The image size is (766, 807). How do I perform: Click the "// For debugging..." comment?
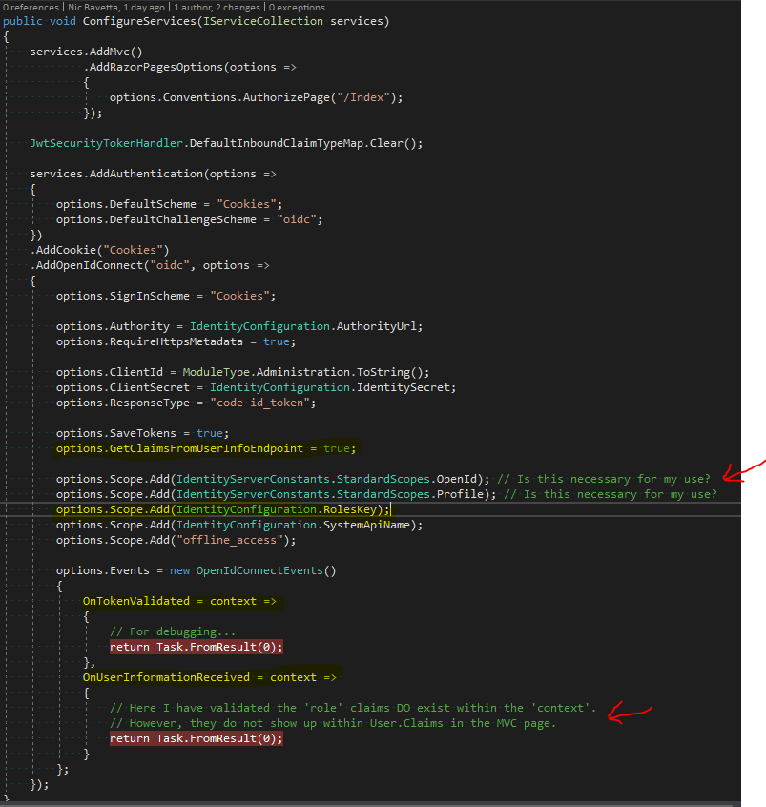(x=173, y=631)
